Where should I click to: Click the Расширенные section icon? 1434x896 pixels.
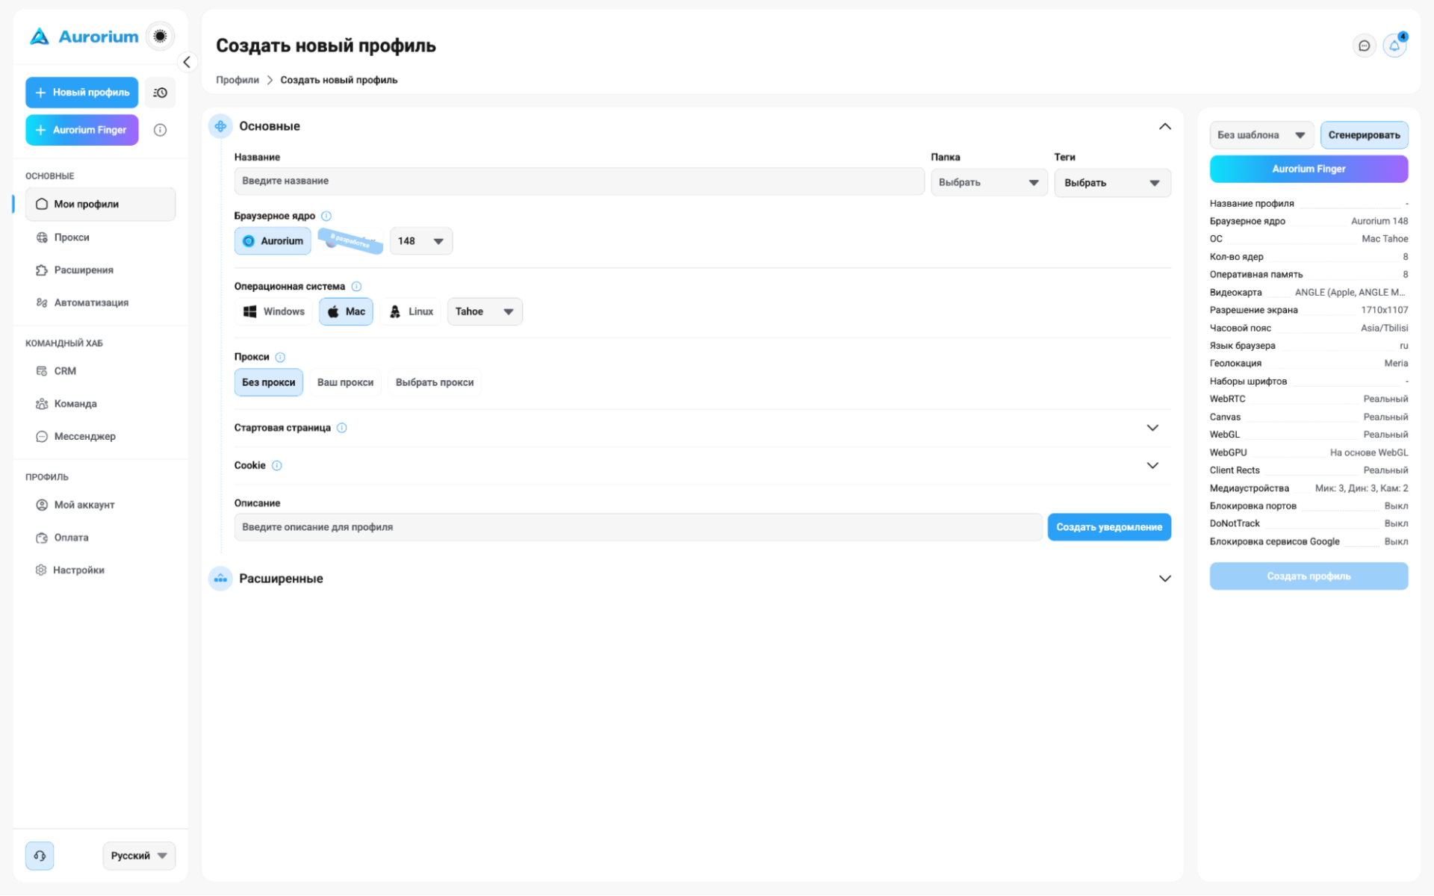tap(220, 579)
